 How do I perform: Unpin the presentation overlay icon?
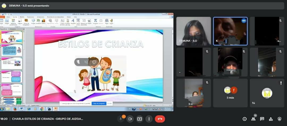pos(78,62)
